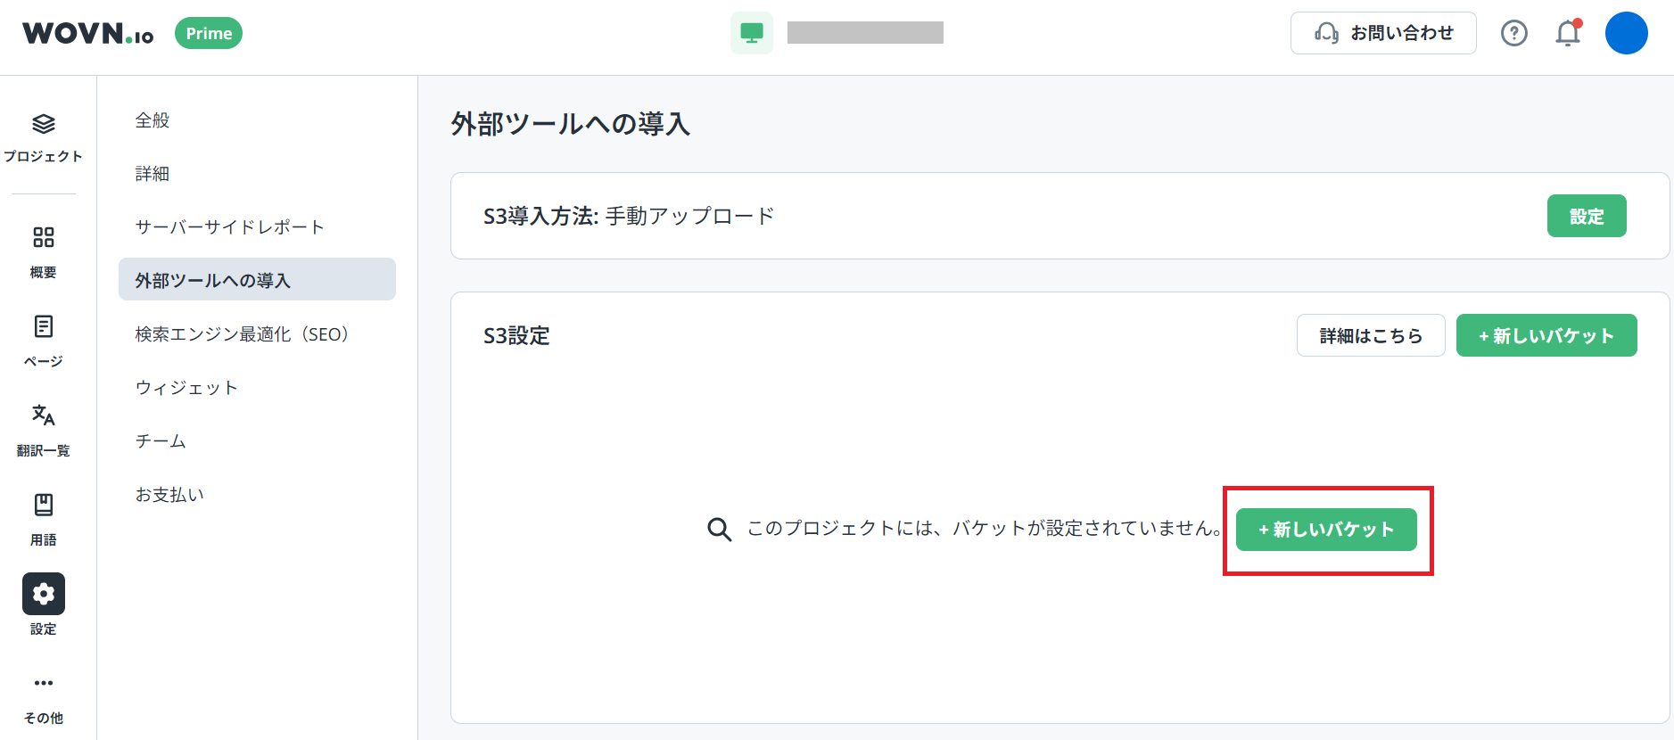
Task: Open the 翻訳一覧 translation list icon
Action: tap(43, 415)
